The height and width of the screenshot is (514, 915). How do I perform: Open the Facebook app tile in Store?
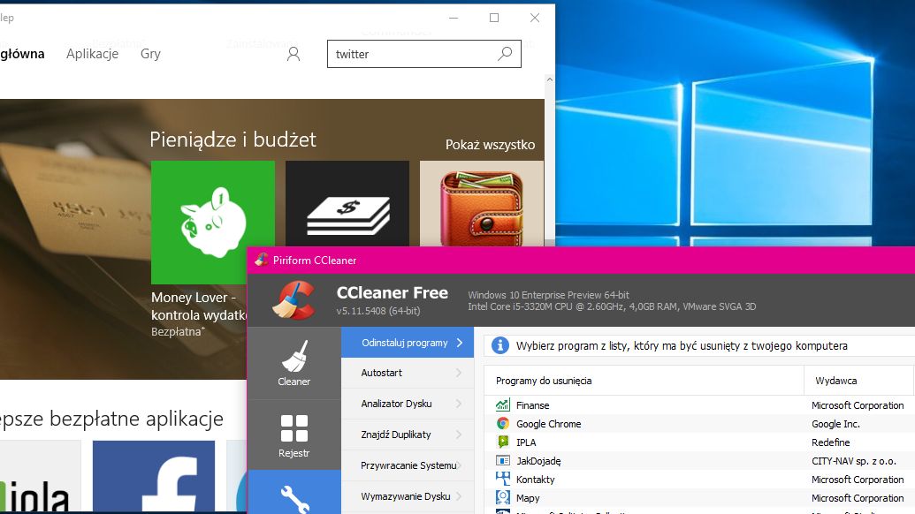click(154, 477)
